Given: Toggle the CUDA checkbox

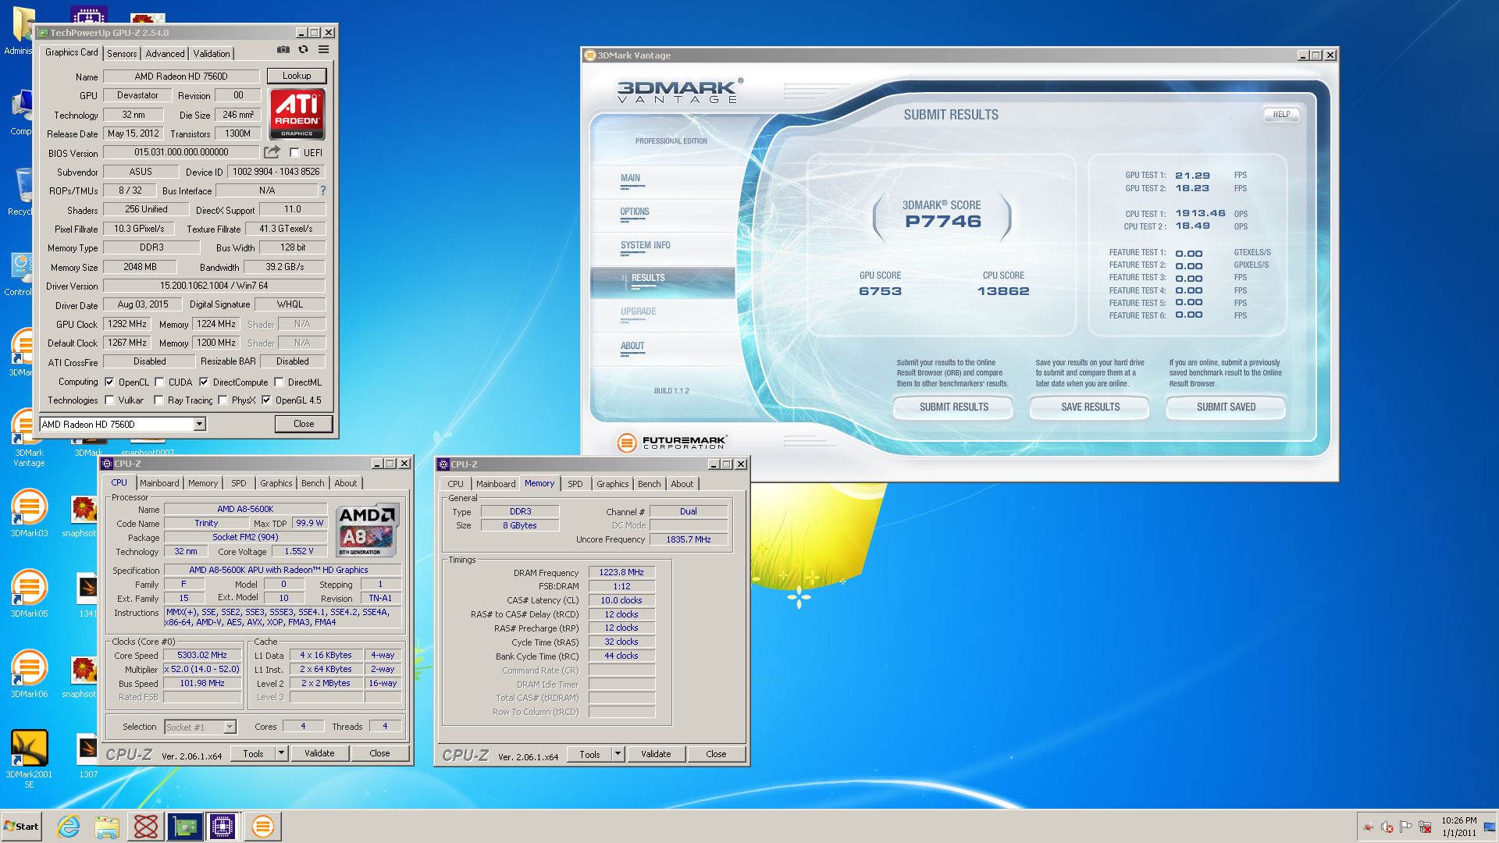Looking at the screenshot, I should [159, 382].
